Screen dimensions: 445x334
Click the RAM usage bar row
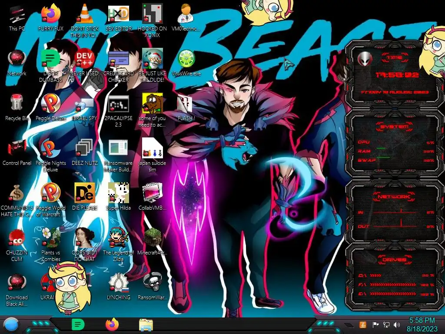395,151
